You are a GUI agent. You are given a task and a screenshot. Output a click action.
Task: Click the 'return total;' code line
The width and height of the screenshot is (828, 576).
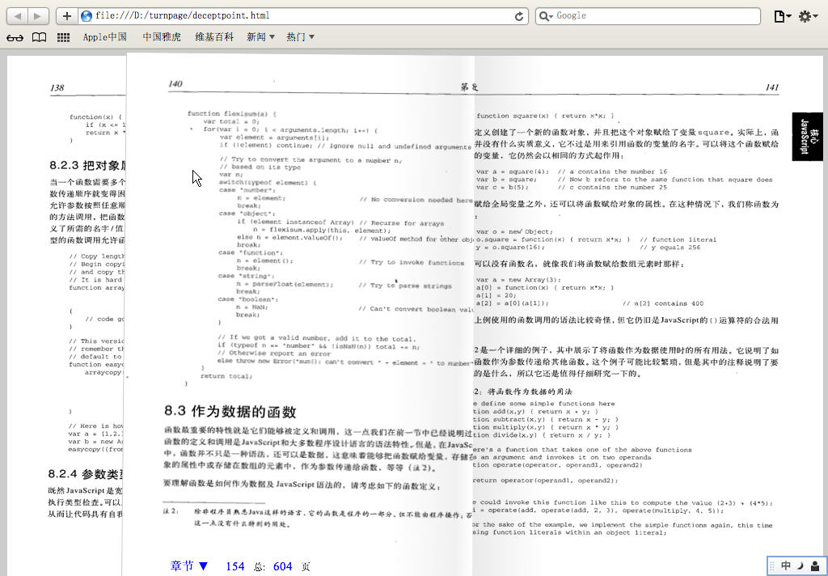pos(226,376)
